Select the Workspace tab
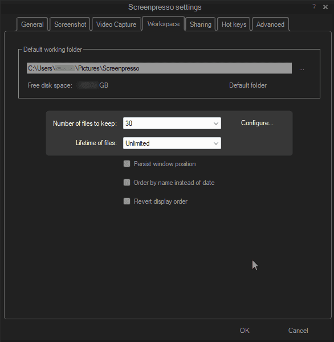The width and height of the screenshot is (334, 342). click(164, 24)
